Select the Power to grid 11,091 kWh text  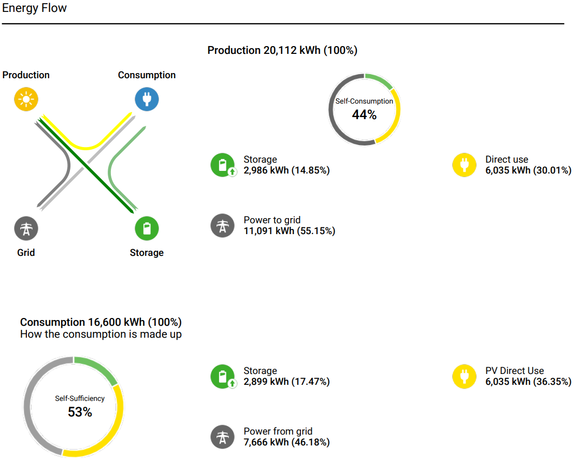click(x=290, y=225)
